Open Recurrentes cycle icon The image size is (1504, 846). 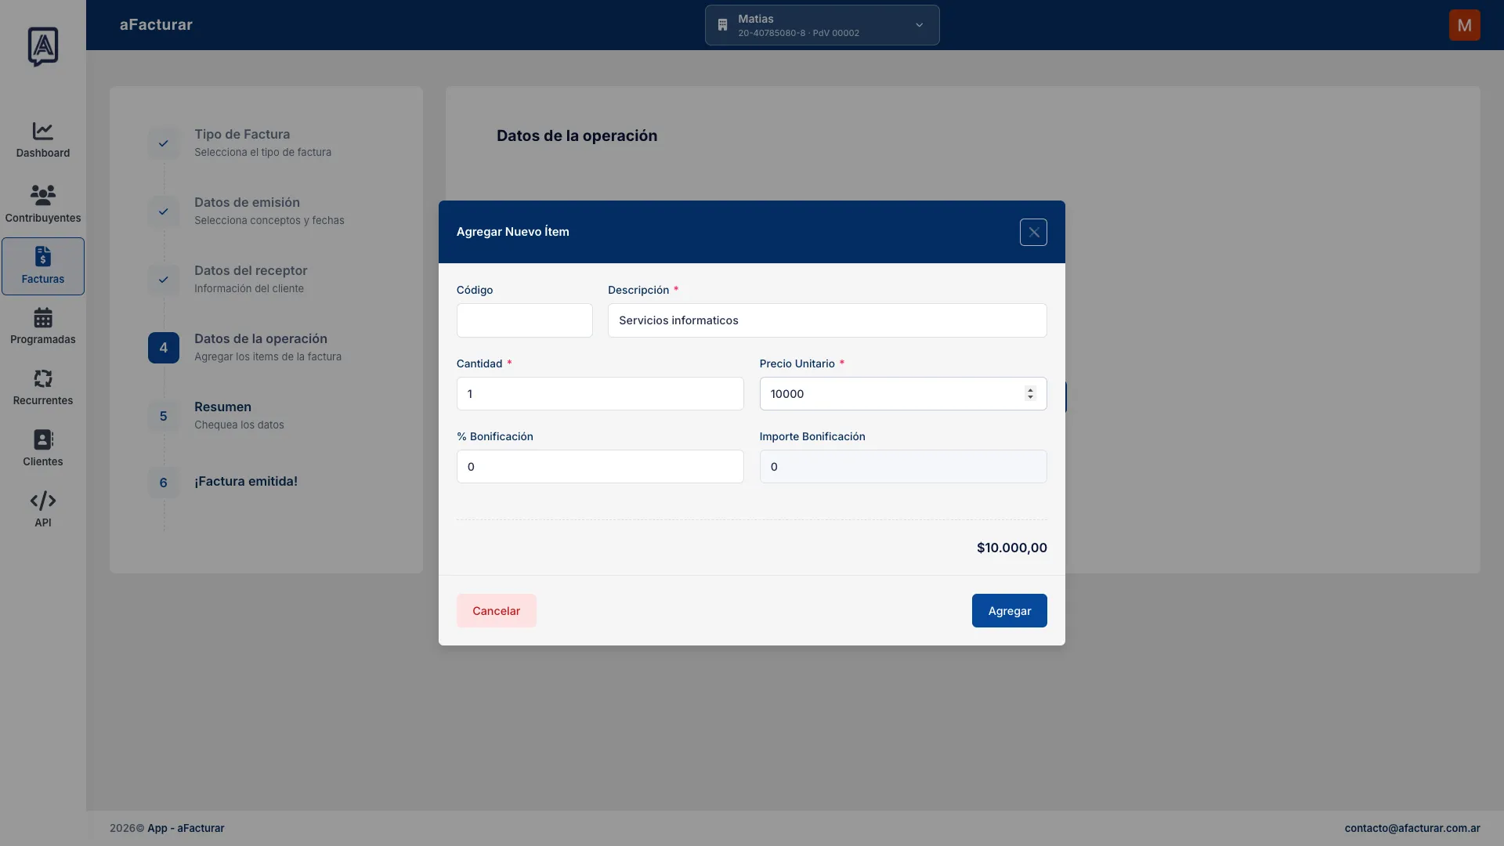[43, 378]
